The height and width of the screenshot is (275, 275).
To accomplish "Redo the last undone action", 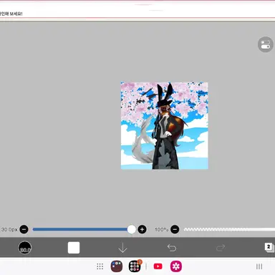I will coord(221,248).
